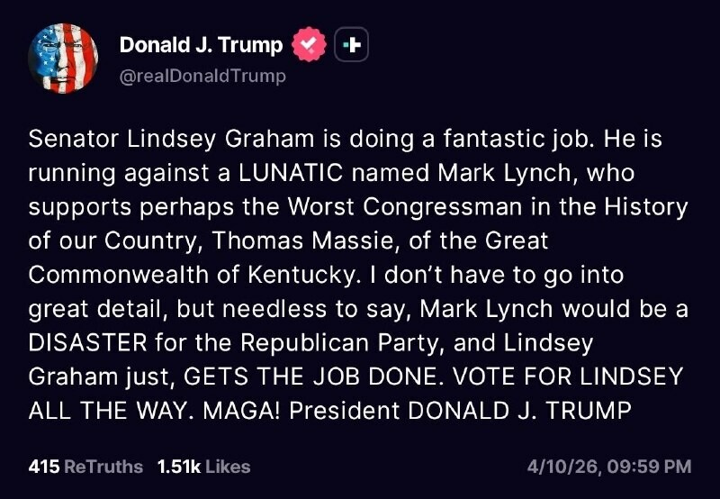Click "Senator Lindsey Graham" at post start
This screenshot has width=720, height=499.
[148, 140]
